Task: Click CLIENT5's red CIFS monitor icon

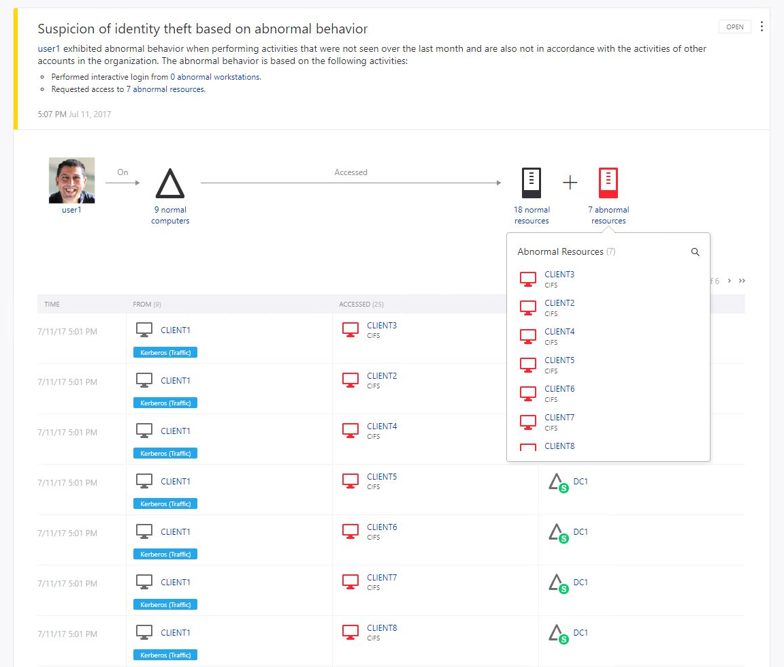Action: [x=350, y=480]
